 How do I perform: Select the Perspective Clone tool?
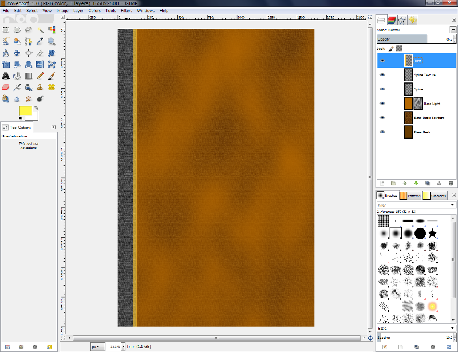6,99
